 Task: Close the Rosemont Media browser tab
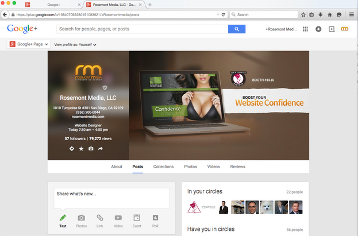(x=140, y=5)
